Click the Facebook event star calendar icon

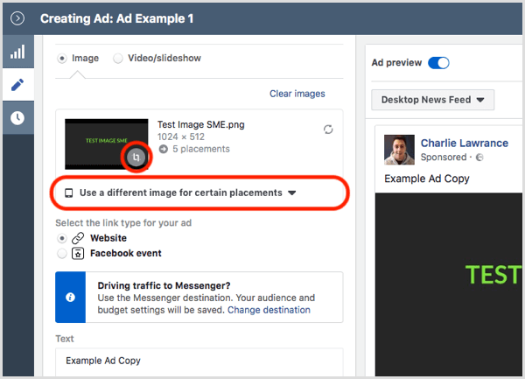[x=78, y=254]
